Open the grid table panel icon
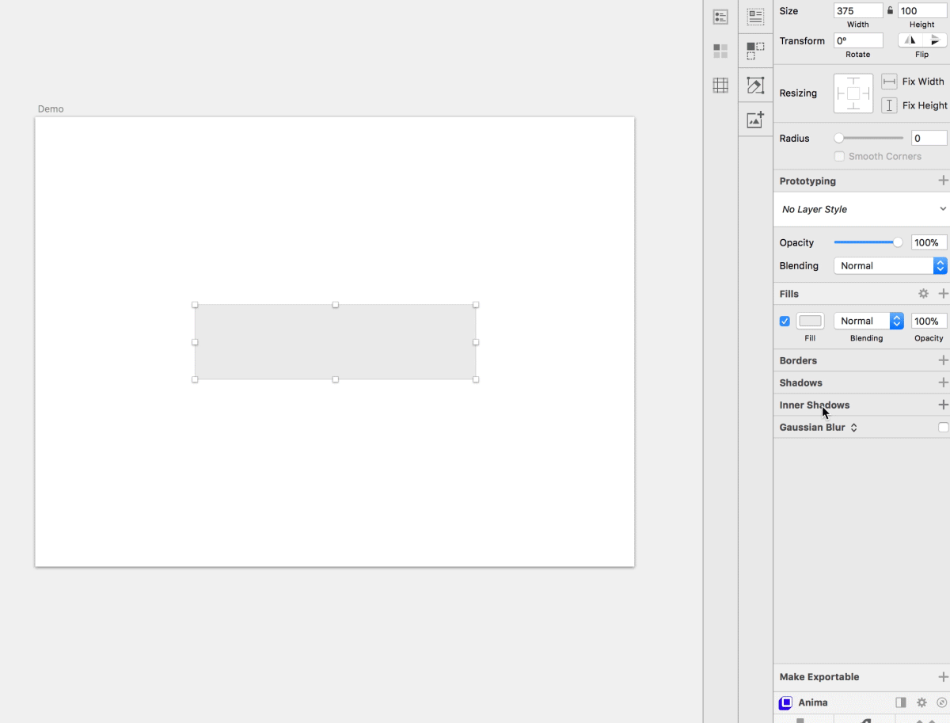 [x=720, y=86]
